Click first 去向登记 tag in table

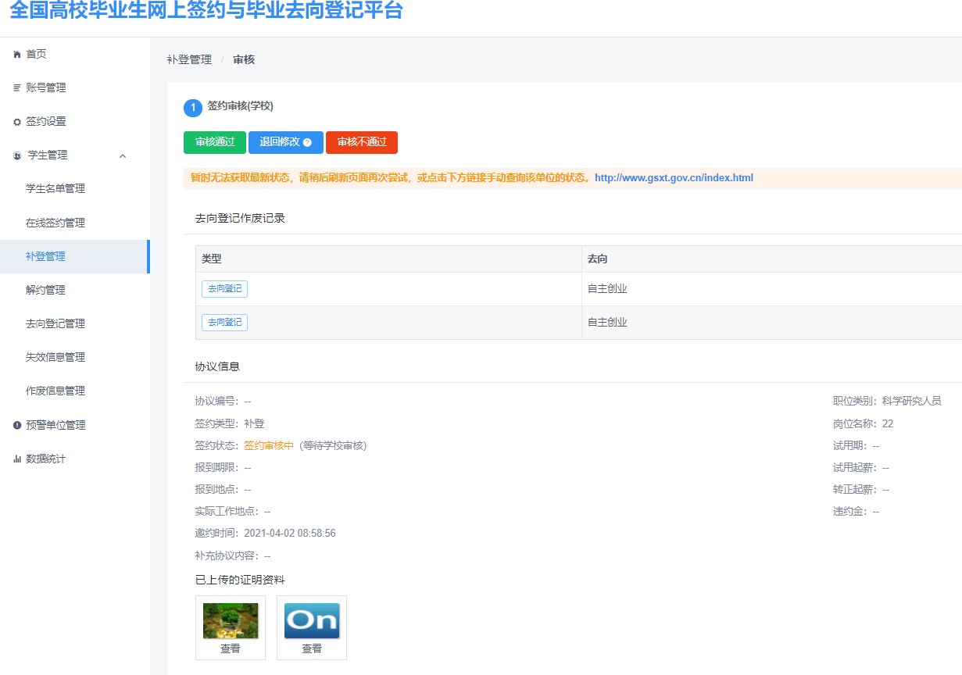(224, 289)
